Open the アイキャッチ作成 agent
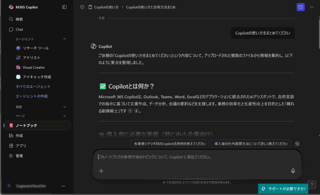Image resolution: width=320 pixels, height=195 pixels. click(37, 77)
